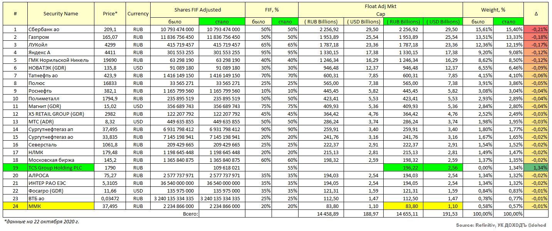Select the yellow-highlighted "ММК" name cell
The width and height of the screenshot is (552, 231).
(60, 206)
